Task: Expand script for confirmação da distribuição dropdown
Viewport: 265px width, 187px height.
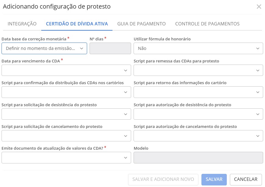Action: click(66, 92)
